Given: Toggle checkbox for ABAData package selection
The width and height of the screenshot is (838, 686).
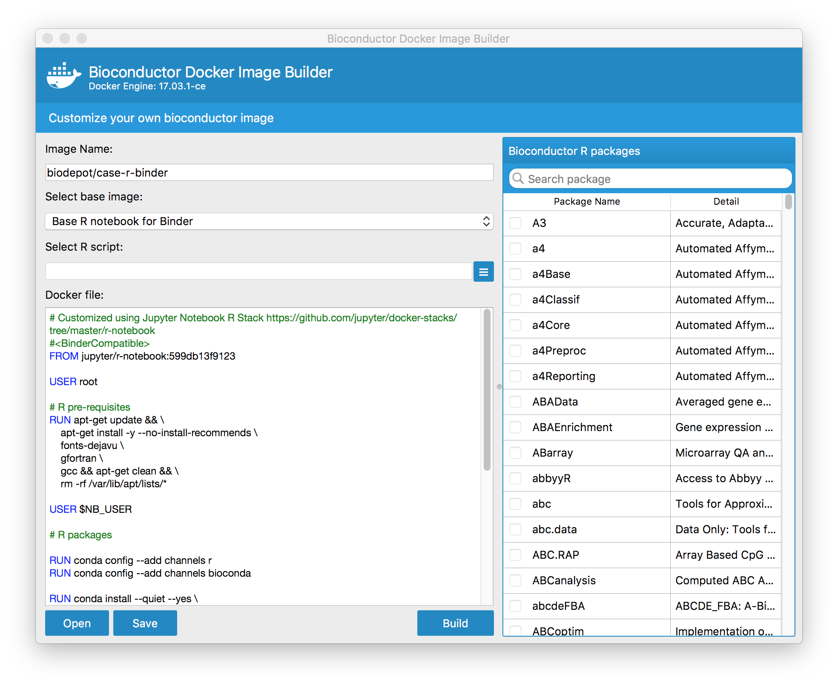Looking at the screenshot, I should (516, 401).
